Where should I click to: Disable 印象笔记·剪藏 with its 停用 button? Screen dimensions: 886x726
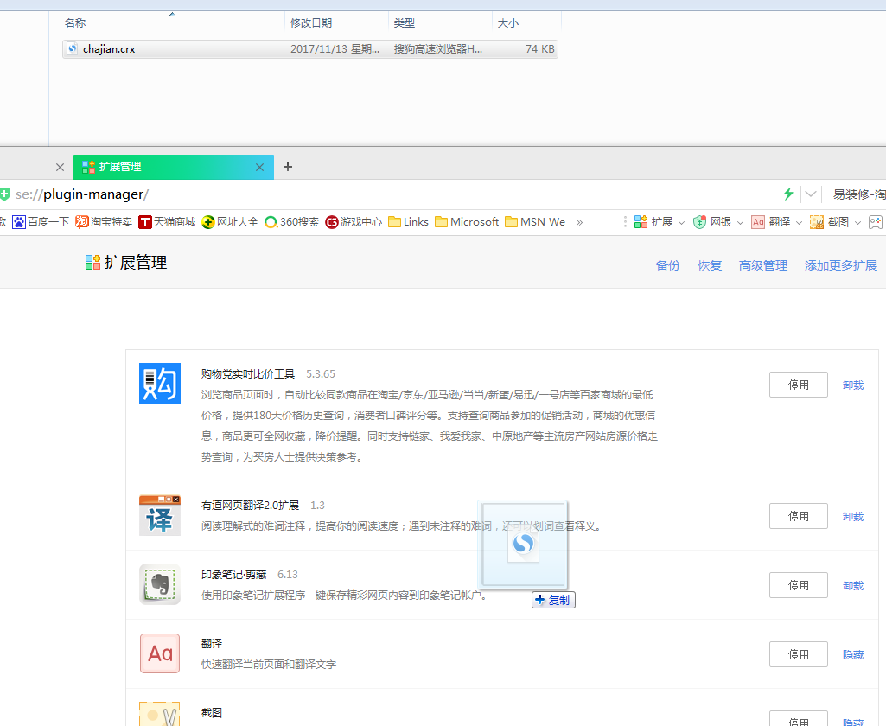tap(799, 585)
